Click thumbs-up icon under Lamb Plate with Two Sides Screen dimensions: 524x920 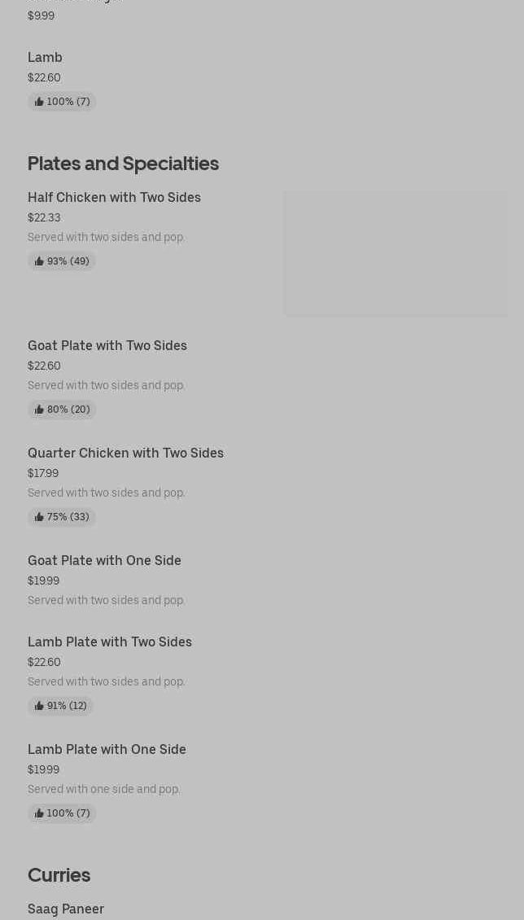pos(39,706)
